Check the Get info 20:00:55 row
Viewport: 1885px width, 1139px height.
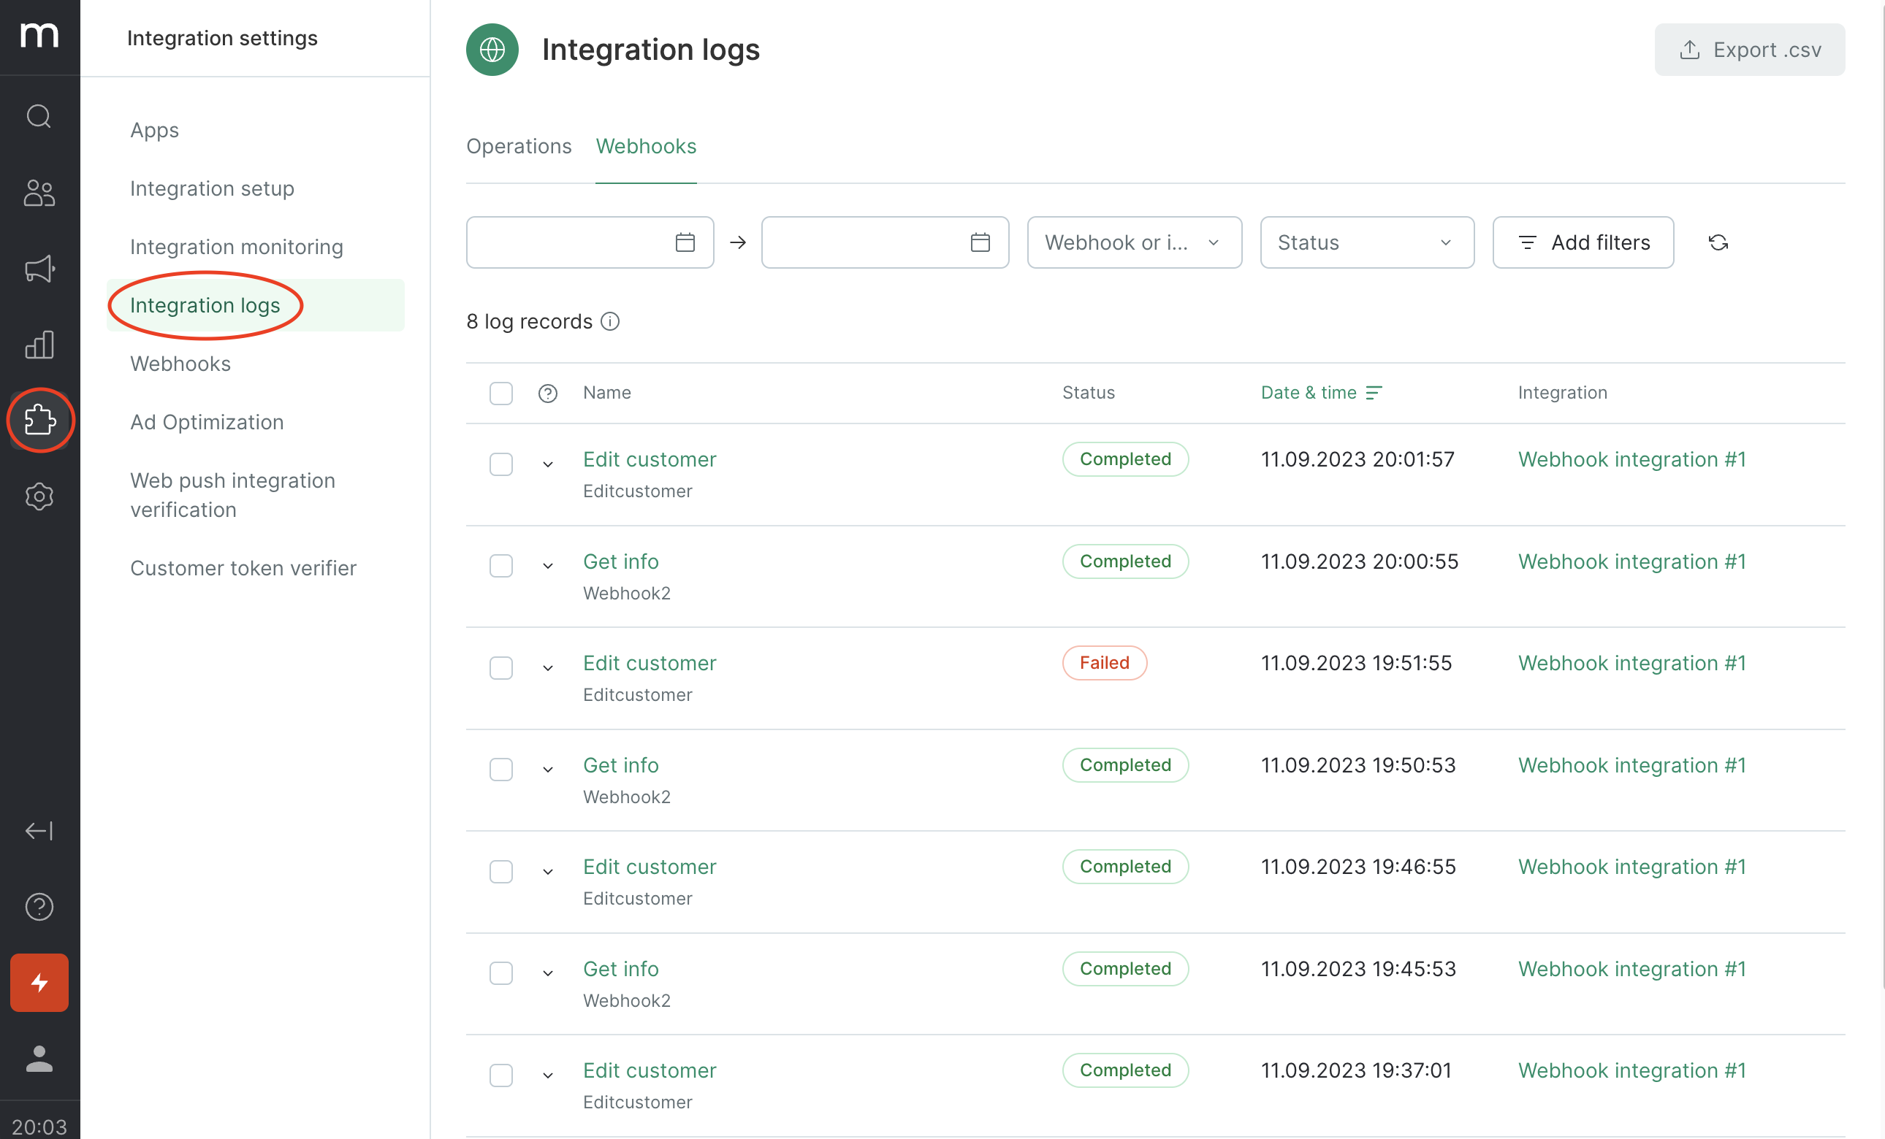point(501,566)
